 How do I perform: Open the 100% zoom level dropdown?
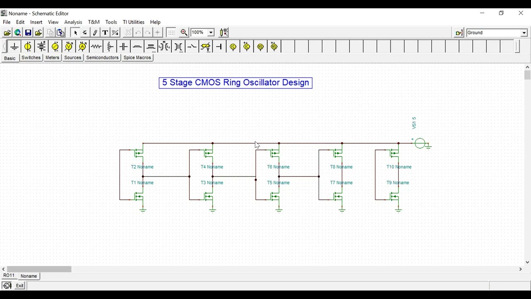click(x=211, y=33)
